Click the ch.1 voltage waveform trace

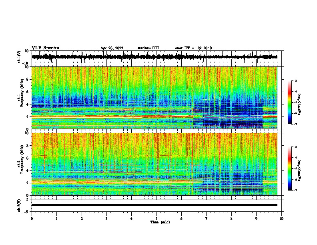[154, 57]
